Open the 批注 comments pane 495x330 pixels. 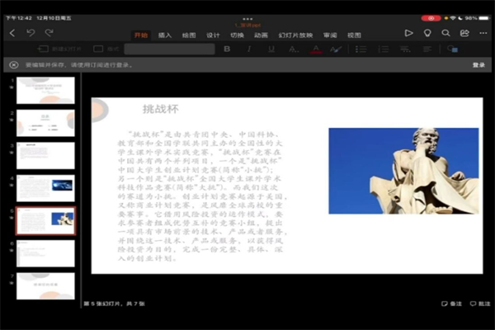coord(478,304)
